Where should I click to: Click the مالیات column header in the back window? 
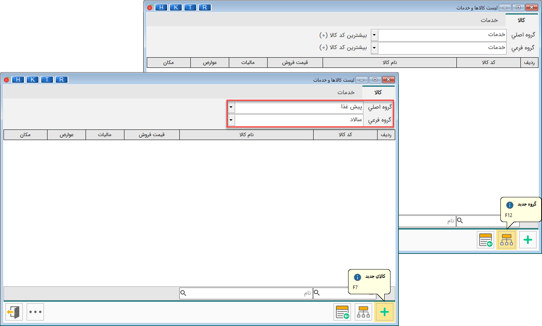pyautogui.click(x=248, y=63)
